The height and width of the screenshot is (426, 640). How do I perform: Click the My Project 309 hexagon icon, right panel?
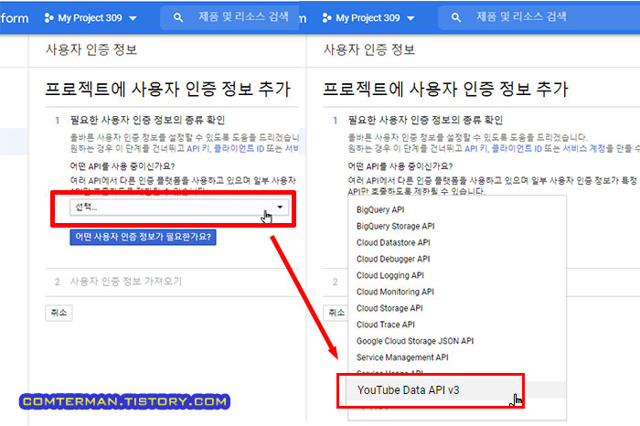(x=326, y=17)
